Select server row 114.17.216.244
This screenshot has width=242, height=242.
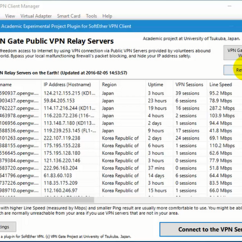pyautogui.click(x=121, y=108)
